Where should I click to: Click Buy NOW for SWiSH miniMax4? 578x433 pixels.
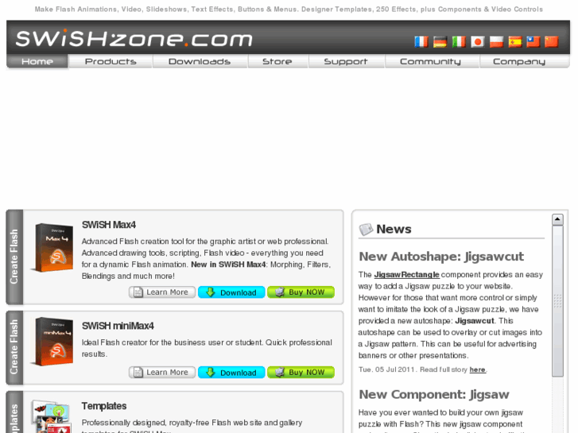[301, 373]
